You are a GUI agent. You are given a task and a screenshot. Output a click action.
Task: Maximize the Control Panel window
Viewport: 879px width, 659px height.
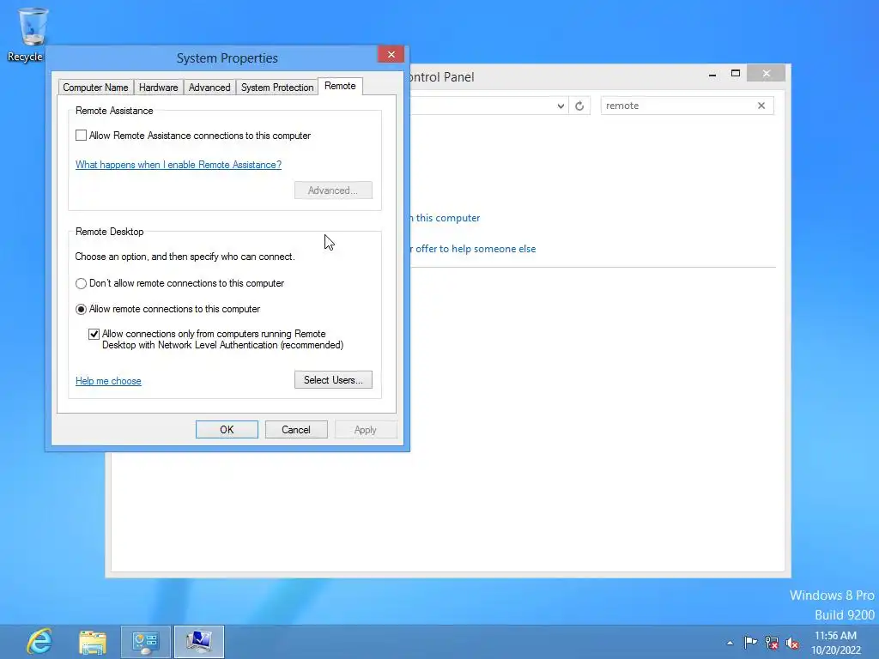(x=736, y=74)
